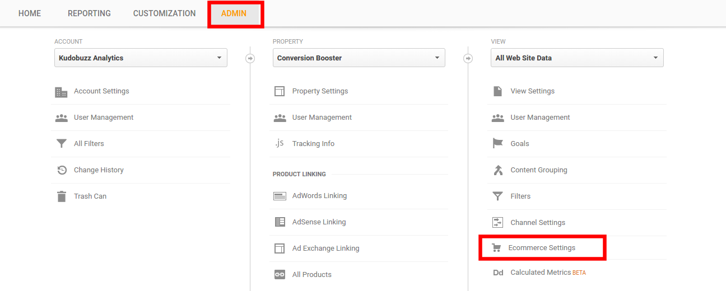The width and height of the screenshot is (726, 291).
Task: Click the view Filters funnel icon
Action: pos(497,196)
